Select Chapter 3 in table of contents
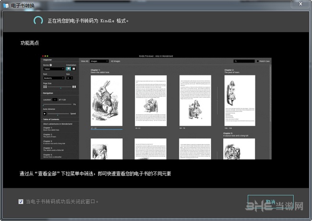312x221 pixels. pyautogui.click(x=54, y=142)
